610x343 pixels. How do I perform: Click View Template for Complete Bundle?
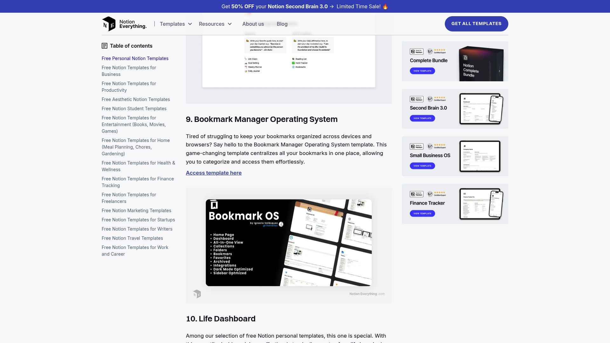[422, 71]
